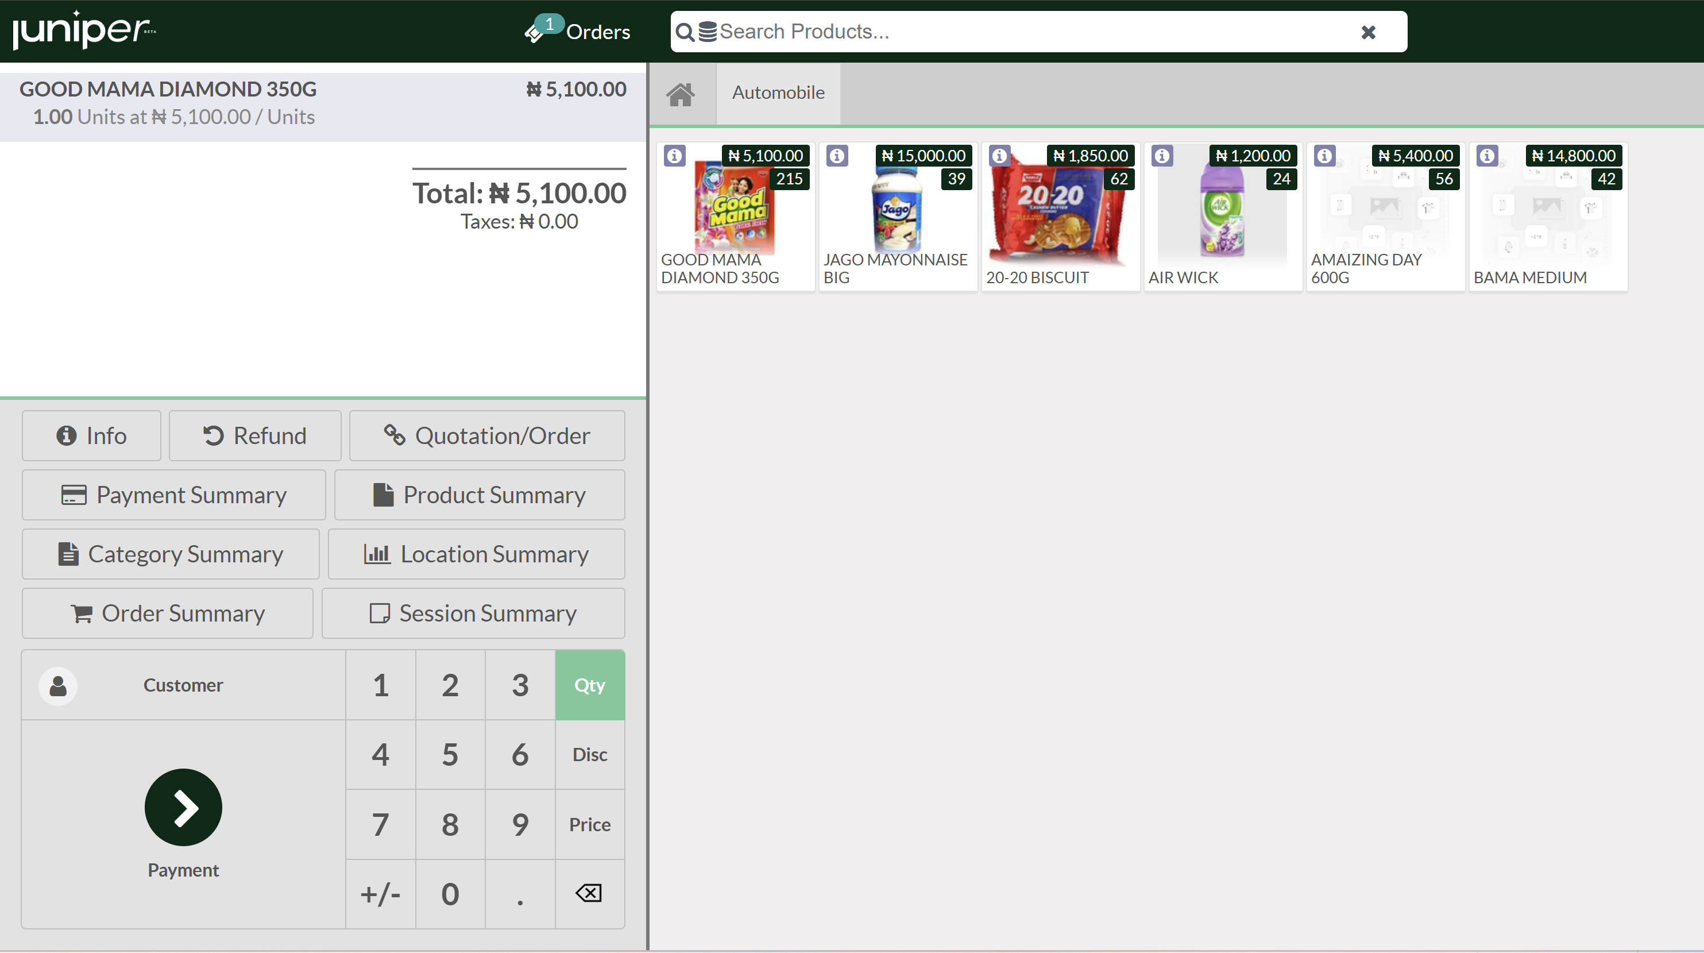Switch the numpad to Price mode
Screen dimensions: 1704x953
pyautogui.click(x=589, y=824)
